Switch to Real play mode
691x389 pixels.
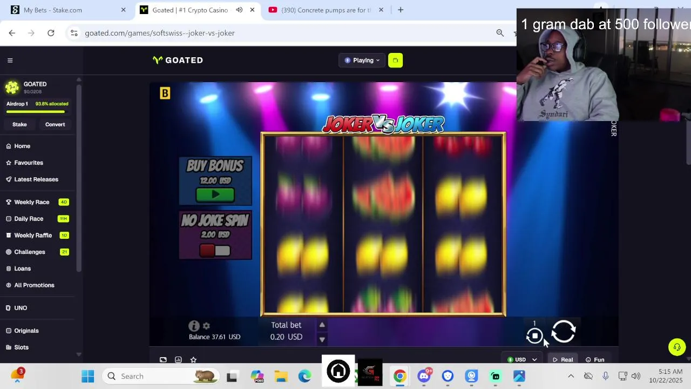[x=563, y=360]
